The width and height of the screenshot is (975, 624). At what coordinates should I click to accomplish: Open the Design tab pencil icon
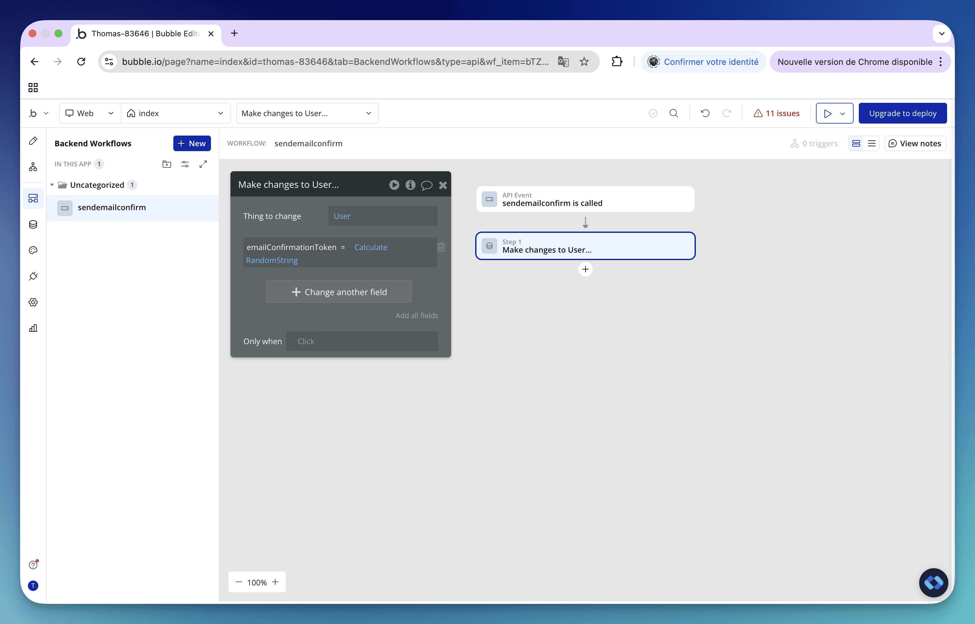coord(33,141)
